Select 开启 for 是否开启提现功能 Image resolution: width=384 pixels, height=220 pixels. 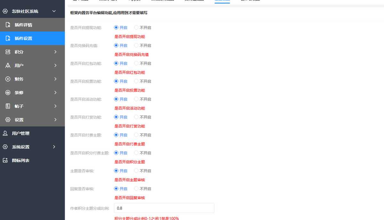(121, 27)
